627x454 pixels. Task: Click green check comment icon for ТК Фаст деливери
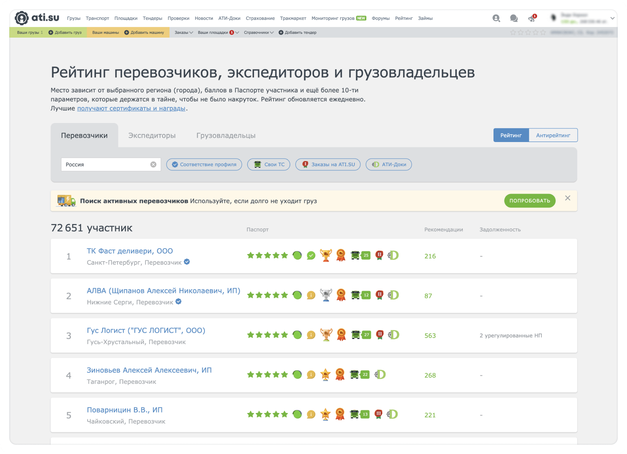(x=311, y=256)
